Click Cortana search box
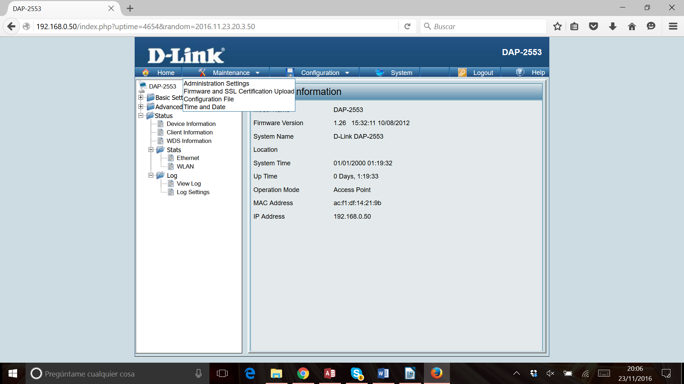684x384 pixels. tap(118, 373)
